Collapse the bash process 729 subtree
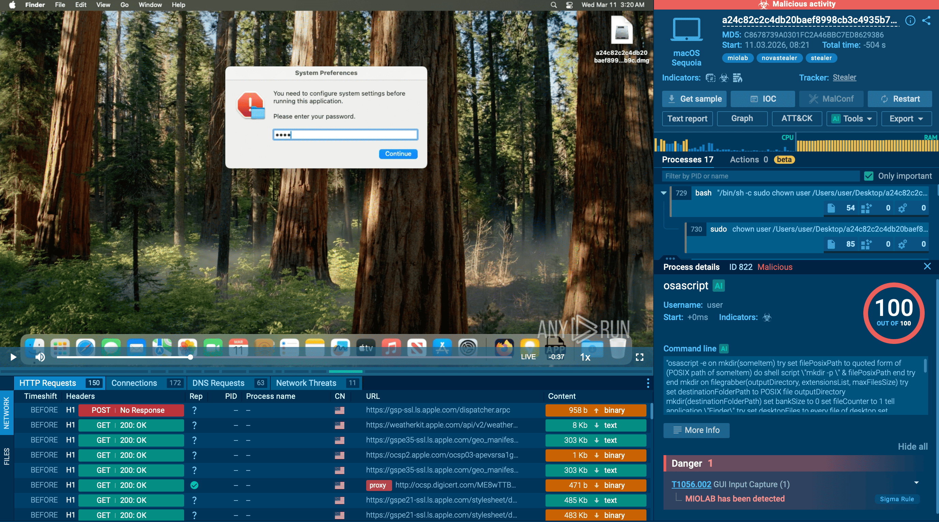939x522 pixels. click(x=664, y=193)
